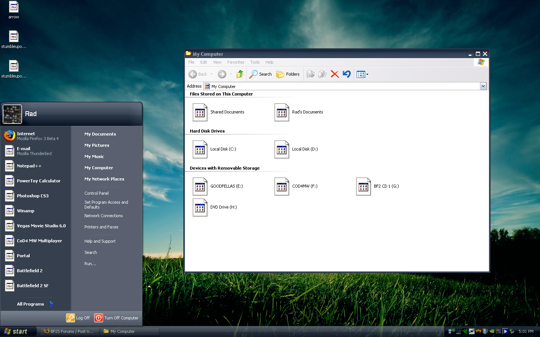Open the Help menu
This screenshot has width=540, height=337.
click(x=270, y=62)
